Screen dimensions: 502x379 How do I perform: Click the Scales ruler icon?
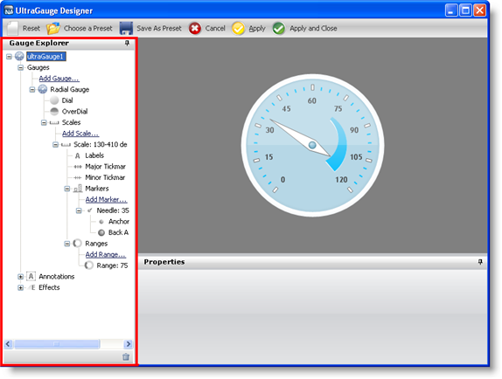click(x=54, y=123)
